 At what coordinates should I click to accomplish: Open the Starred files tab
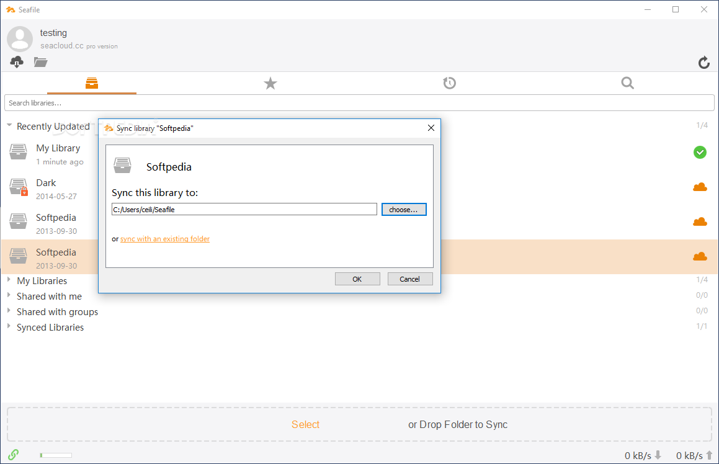point(270,83)
